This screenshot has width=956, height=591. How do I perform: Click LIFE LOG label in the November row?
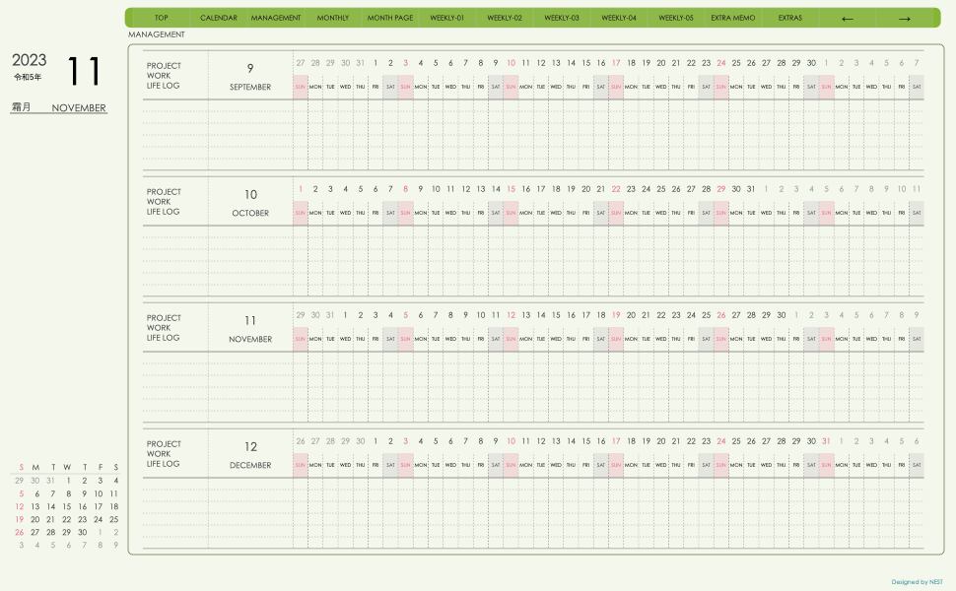coord(163,338)
